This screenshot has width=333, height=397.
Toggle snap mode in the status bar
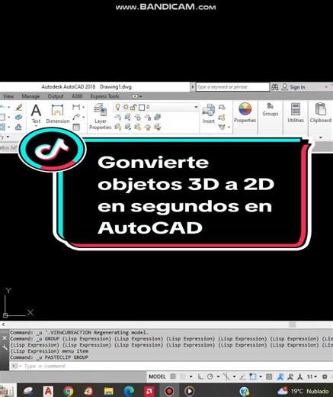pos(183,376)
